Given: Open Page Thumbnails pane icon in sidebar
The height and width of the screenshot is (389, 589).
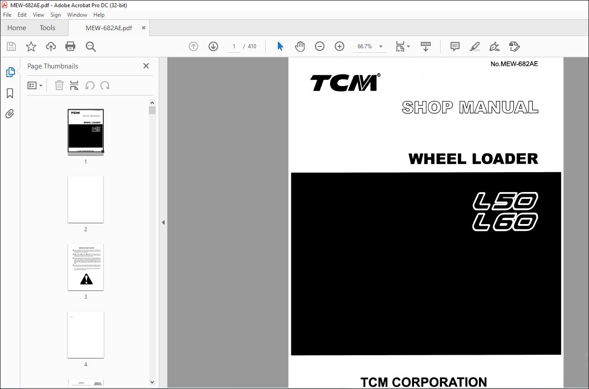Looking at the screenshot, I should [x=10, y=72].
